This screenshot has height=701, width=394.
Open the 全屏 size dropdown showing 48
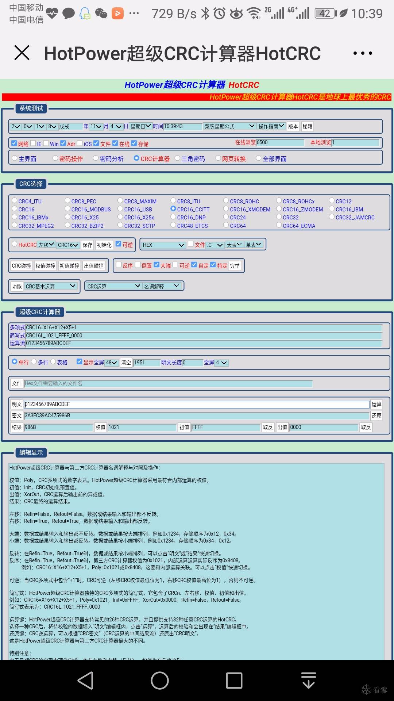click(112, 363)
